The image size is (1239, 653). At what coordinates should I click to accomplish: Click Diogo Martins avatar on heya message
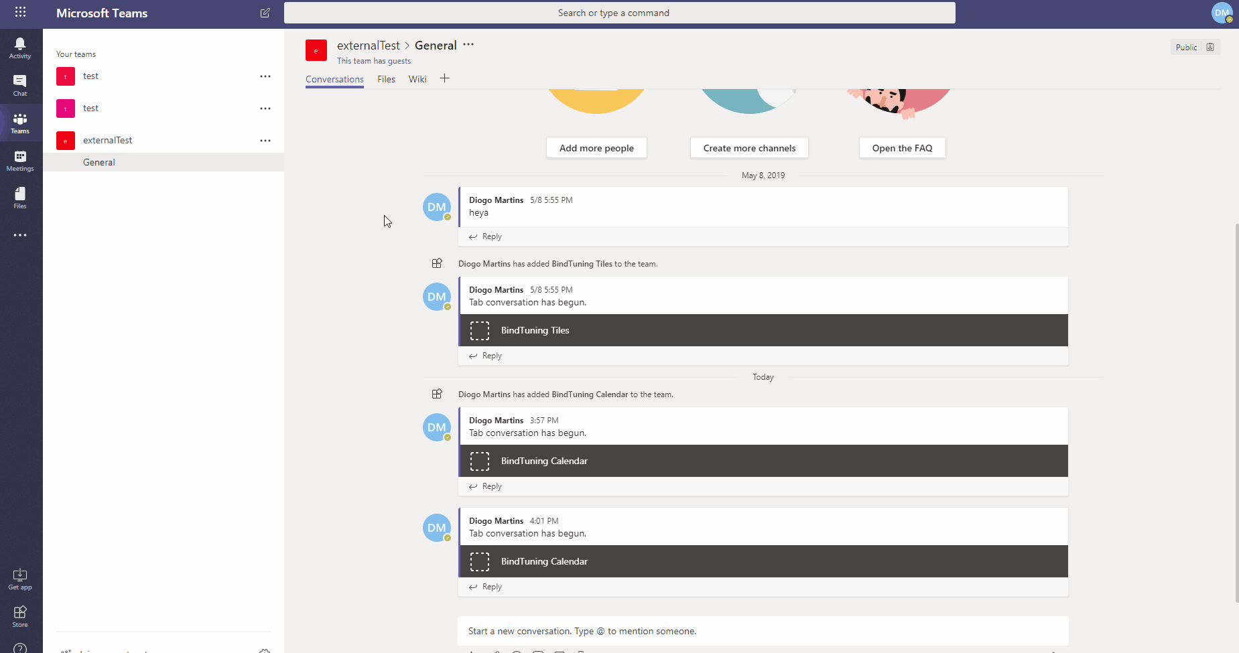(x=437, y=207)
